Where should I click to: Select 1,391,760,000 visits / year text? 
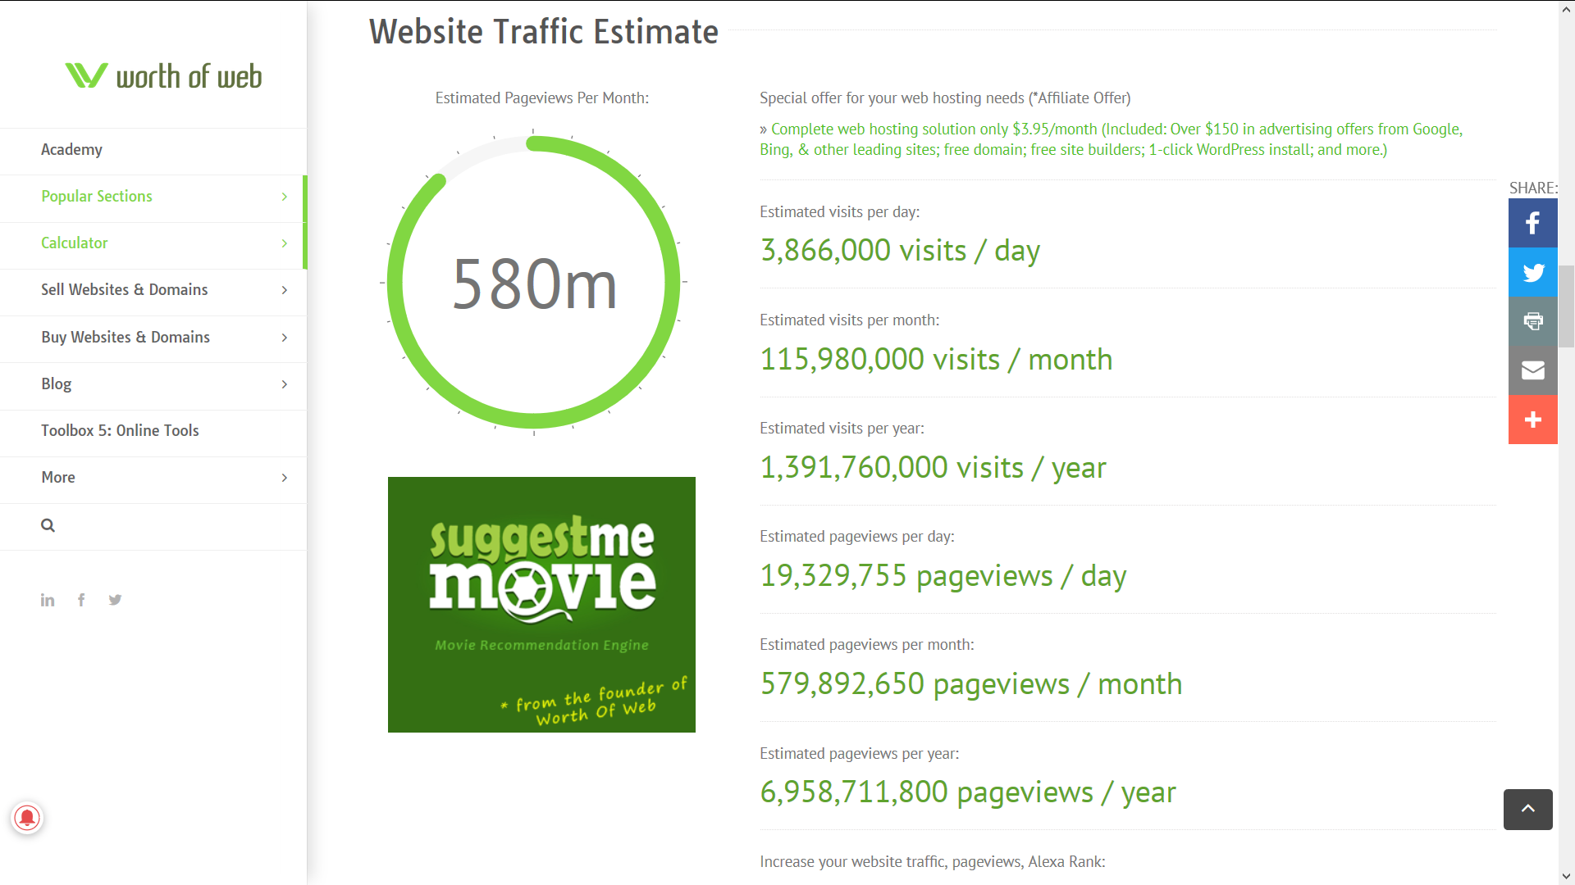click(933, 468)
